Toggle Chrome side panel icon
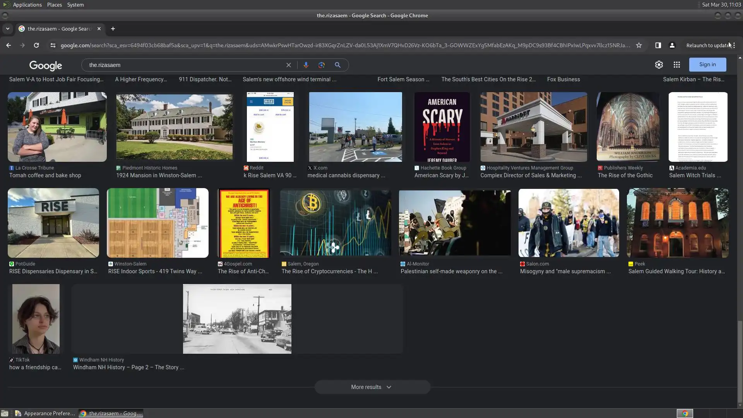 tap(658, 45)
